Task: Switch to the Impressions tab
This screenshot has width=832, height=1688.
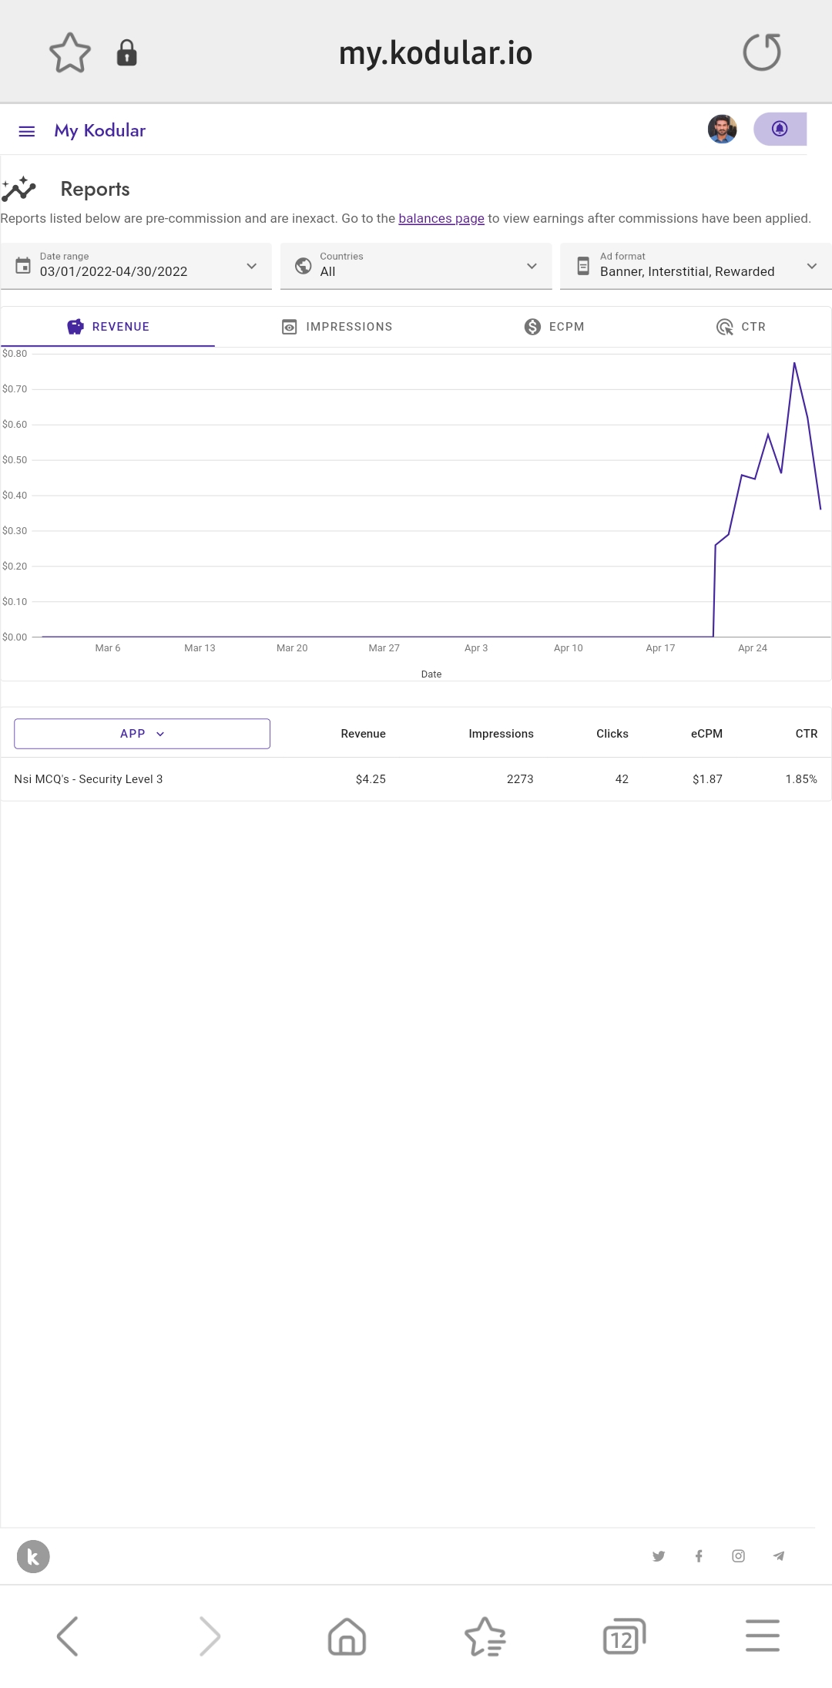Action: [x=337, y=327]
